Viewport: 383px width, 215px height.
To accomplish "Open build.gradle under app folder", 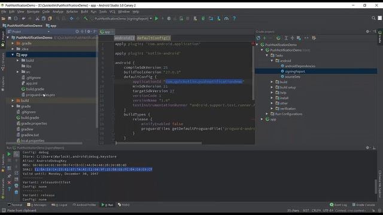I will [x=35, y=89].
